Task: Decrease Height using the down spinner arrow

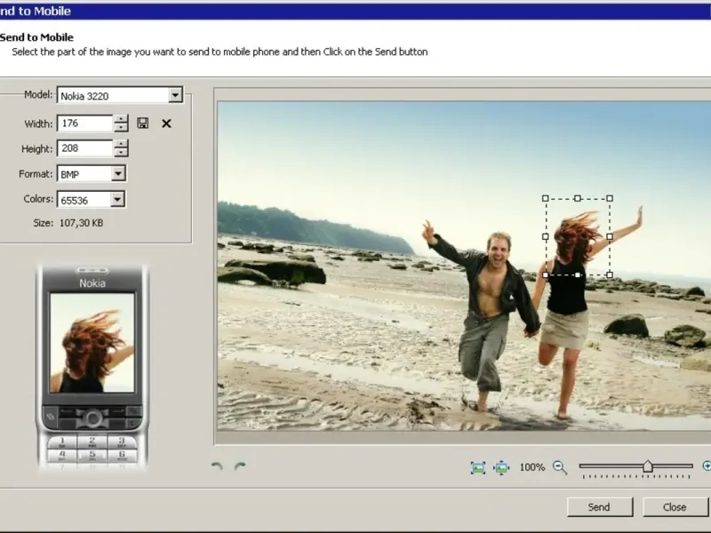Action: 121,154
